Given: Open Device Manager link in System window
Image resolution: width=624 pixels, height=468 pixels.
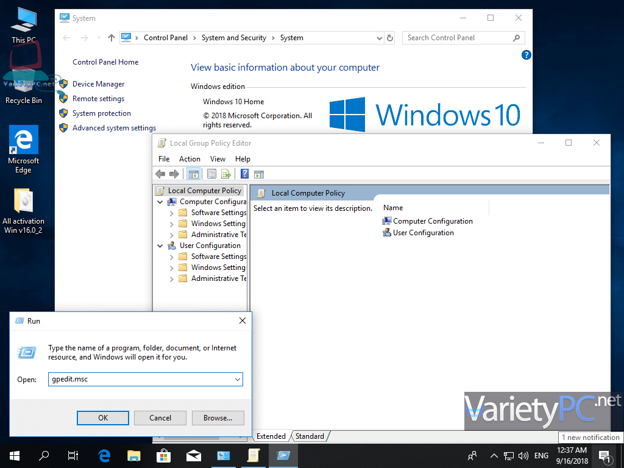Looking at the screenshot, I should coord(98,84).
